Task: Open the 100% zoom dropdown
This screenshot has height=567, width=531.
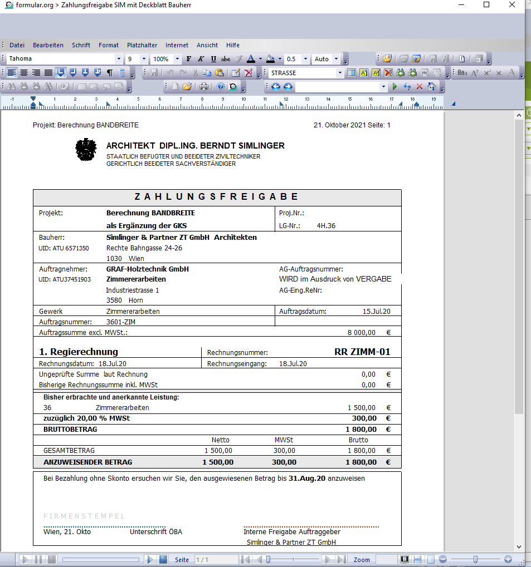Action: (x=177, y=58)
